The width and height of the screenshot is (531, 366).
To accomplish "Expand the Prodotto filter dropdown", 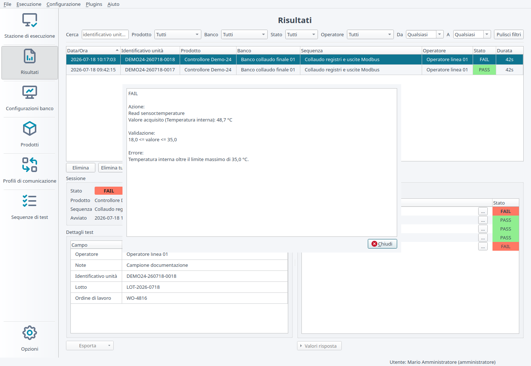I will (x=178, y=34).
